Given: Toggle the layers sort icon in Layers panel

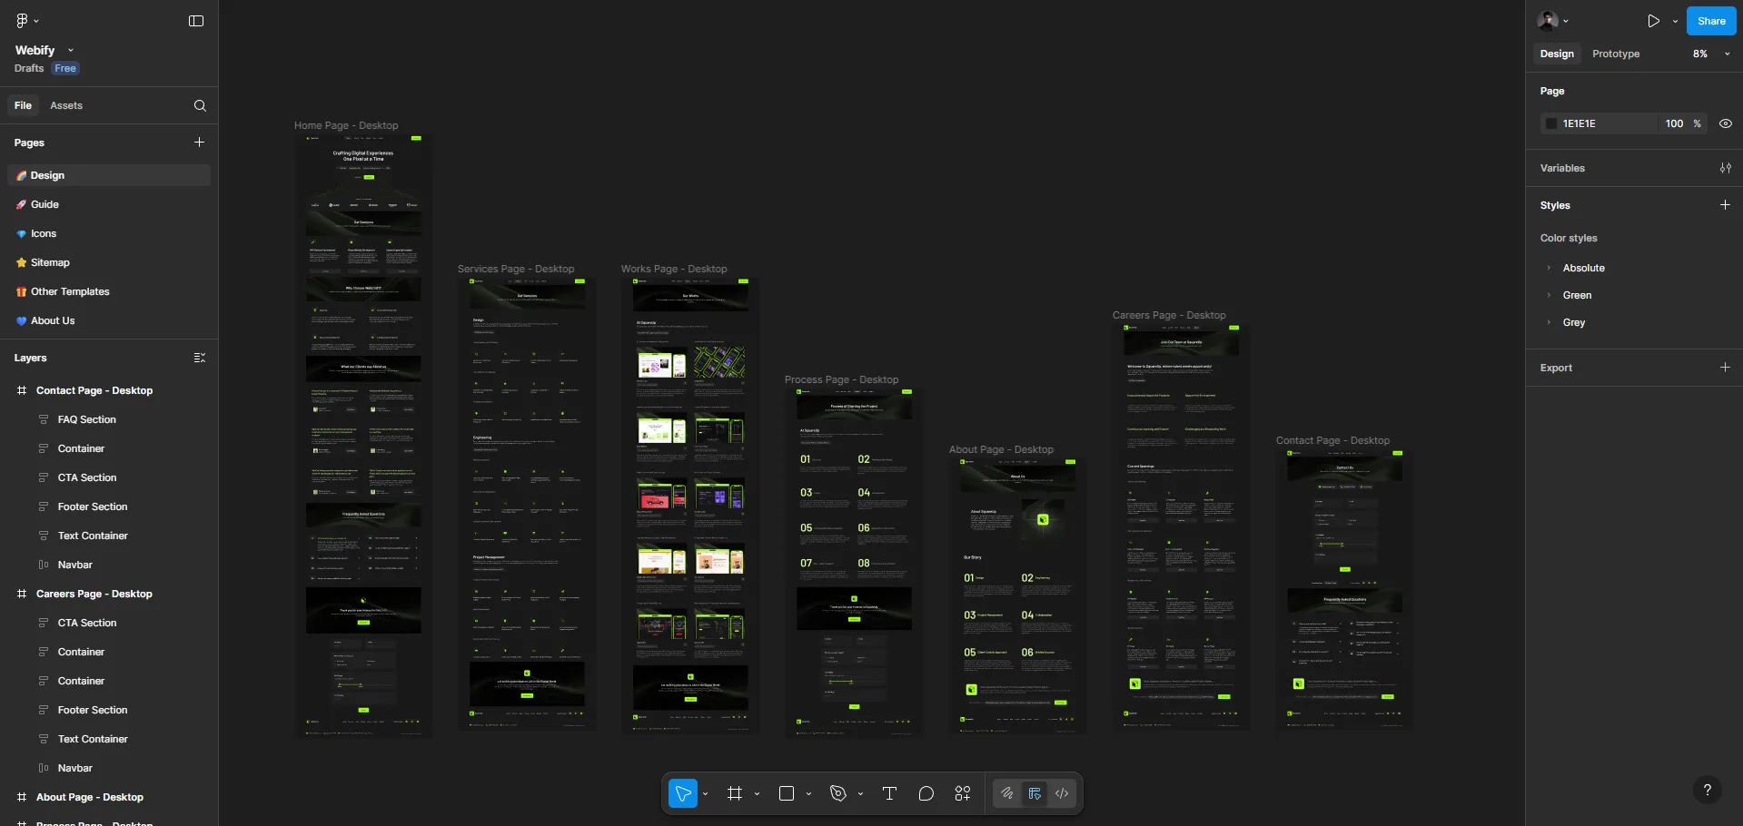Looking at the screenshot, I should 201,357.
